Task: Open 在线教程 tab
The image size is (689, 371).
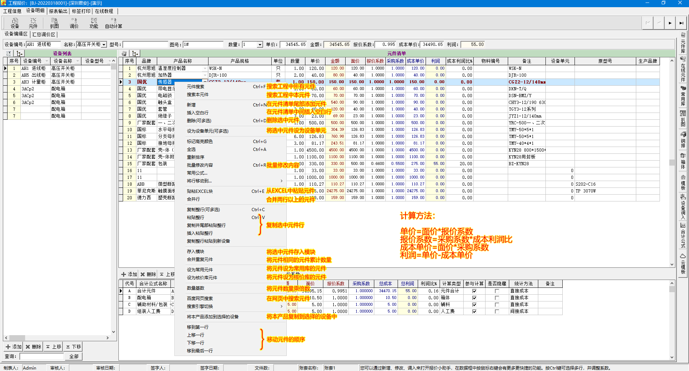Action: coord(104,11)
